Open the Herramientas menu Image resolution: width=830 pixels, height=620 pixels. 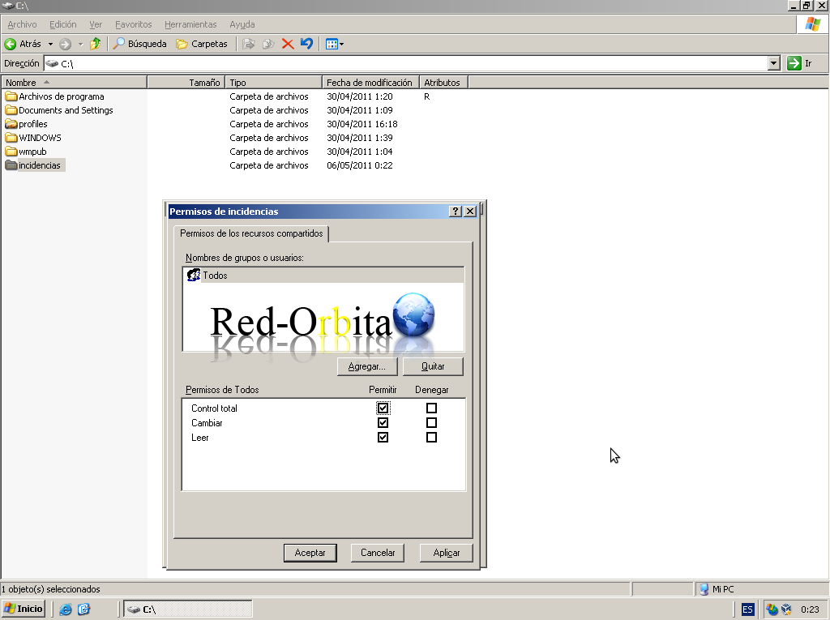coord(190,24)
